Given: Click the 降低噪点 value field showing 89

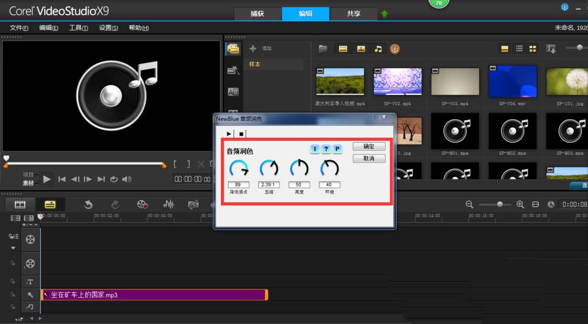Looking at the screenshot, I should tap(238, 185).
